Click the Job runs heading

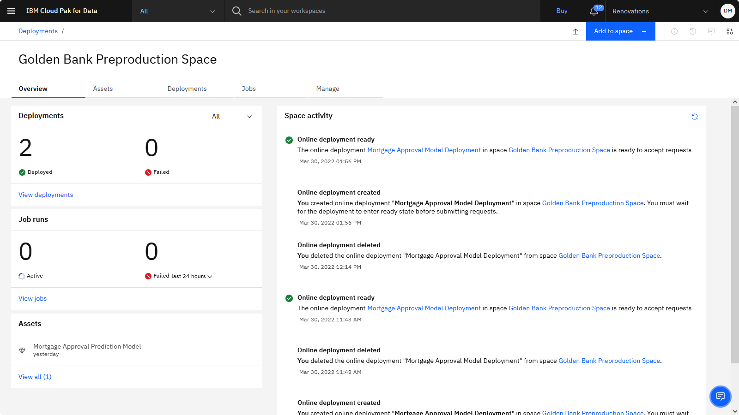pyautogui.click(x=33, y=219)
